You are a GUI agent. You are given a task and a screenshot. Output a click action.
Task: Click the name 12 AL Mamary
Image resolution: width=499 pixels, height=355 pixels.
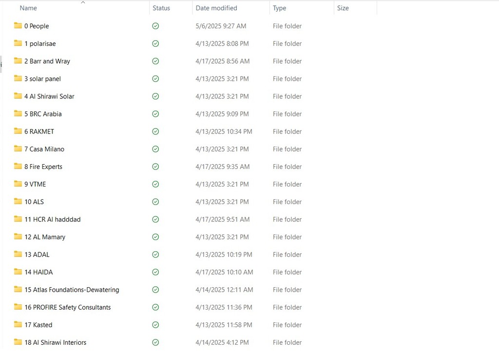point(45,237)
